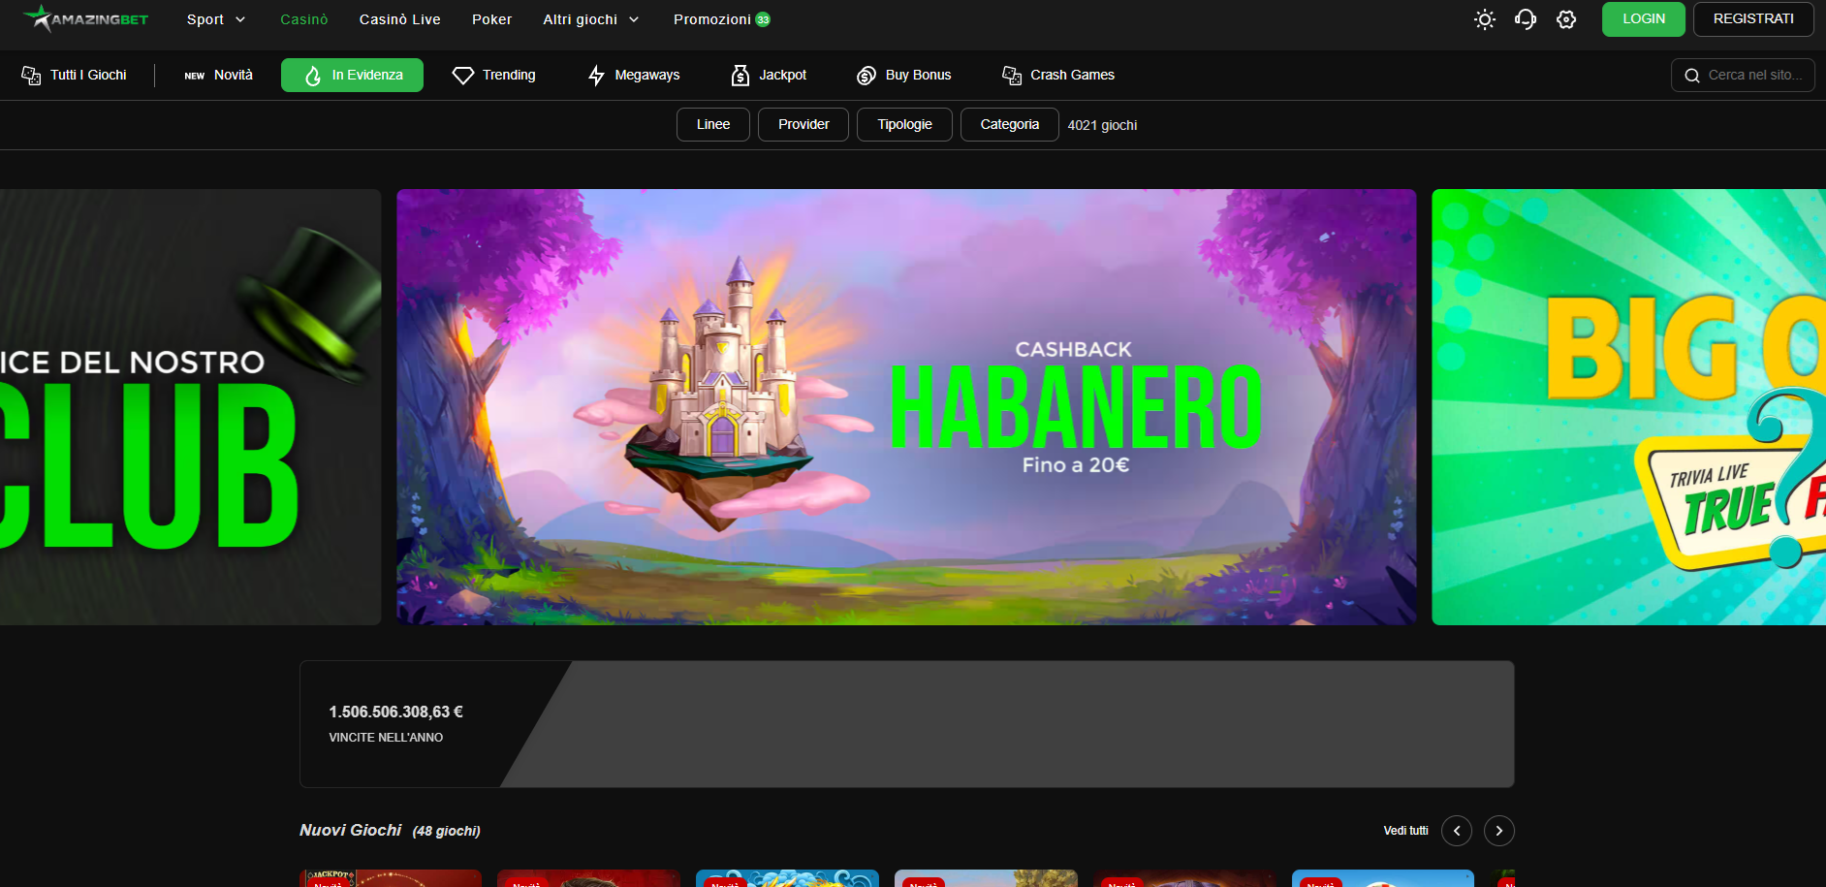
Task: Select the Trending diamond icon
Action: click(463, 76)
